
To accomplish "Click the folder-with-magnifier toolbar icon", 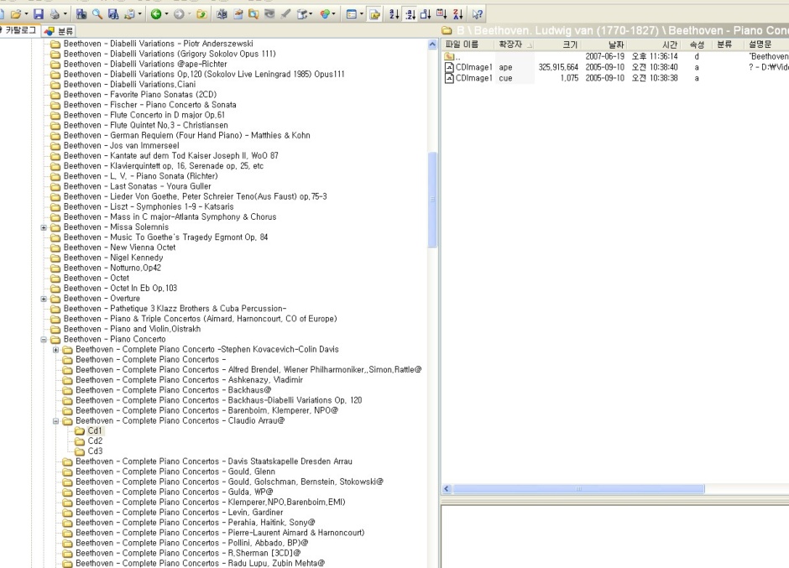I will tap(253, 14).
